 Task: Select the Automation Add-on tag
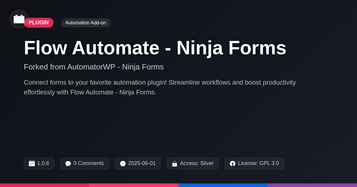point(86,23)
